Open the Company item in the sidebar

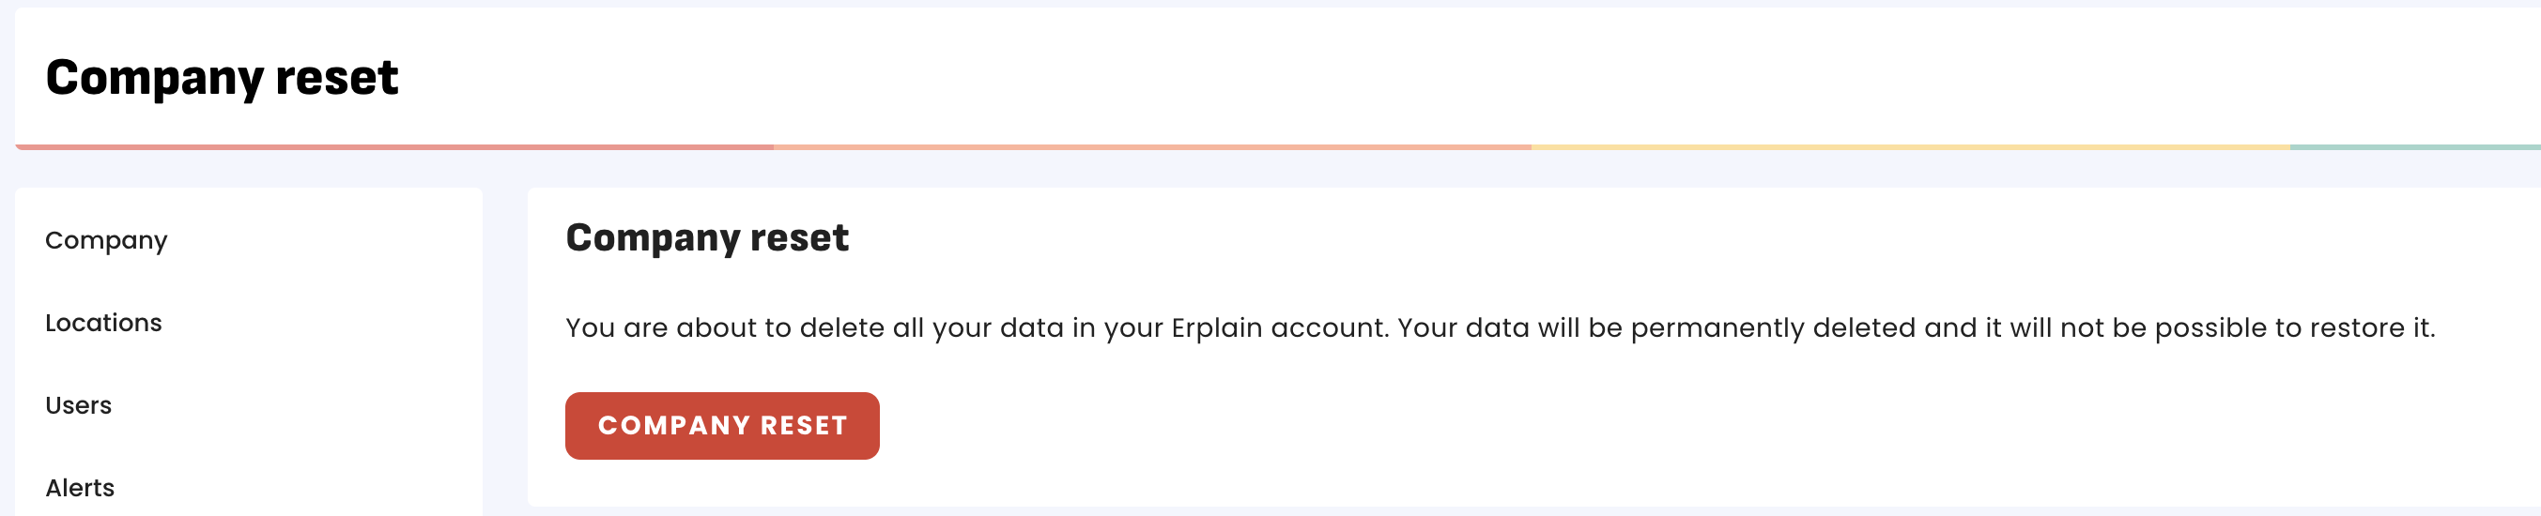pos(106,240)
